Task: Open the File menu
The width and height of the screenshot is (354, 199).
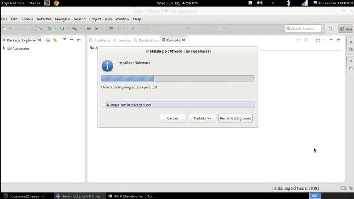Action: pyautogui.click(x=4, y=19)
